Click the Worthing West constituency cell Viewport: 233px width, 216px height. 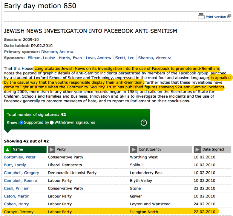click(144, 157)
